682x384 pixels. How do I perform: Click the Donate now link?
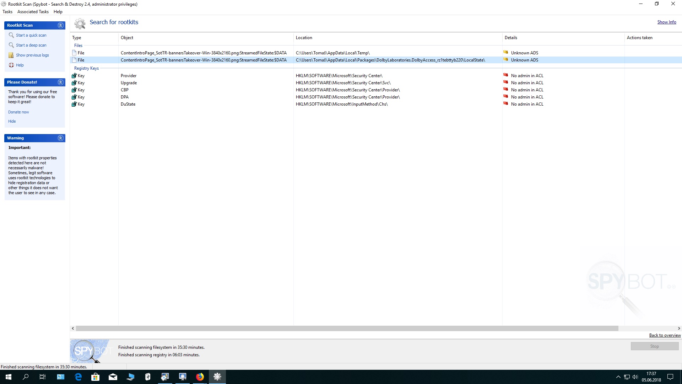(x=18, y=112)
